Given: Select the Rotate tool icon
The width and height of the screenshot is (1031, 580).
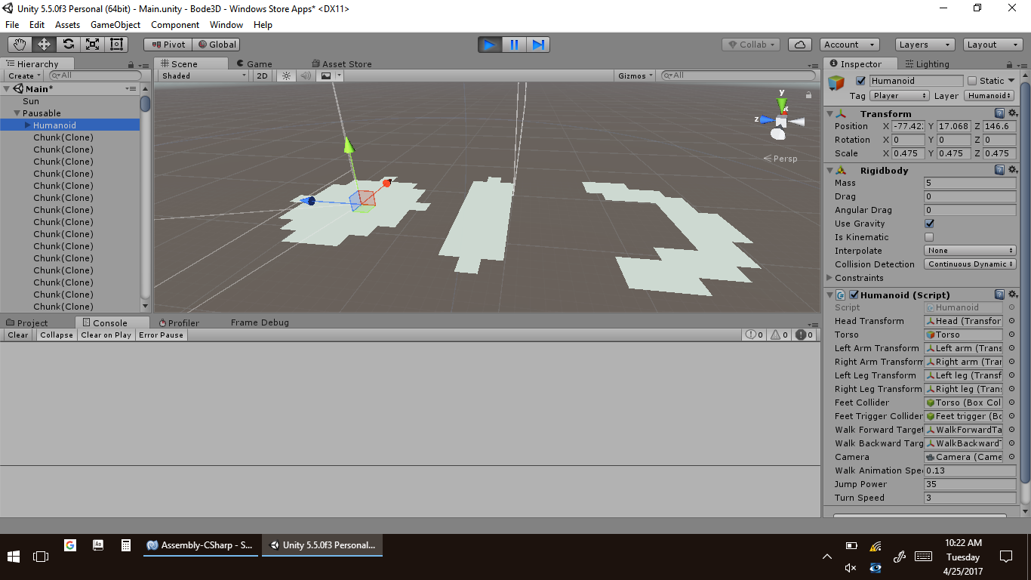Looking at the screenshot, I should coord(68,45).
